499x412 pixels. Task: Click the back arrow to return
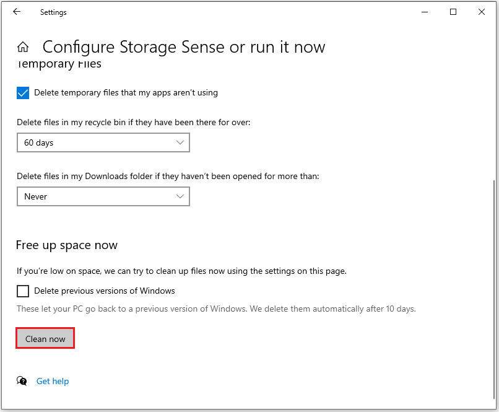pyautogui.click(x=17, y=12)
